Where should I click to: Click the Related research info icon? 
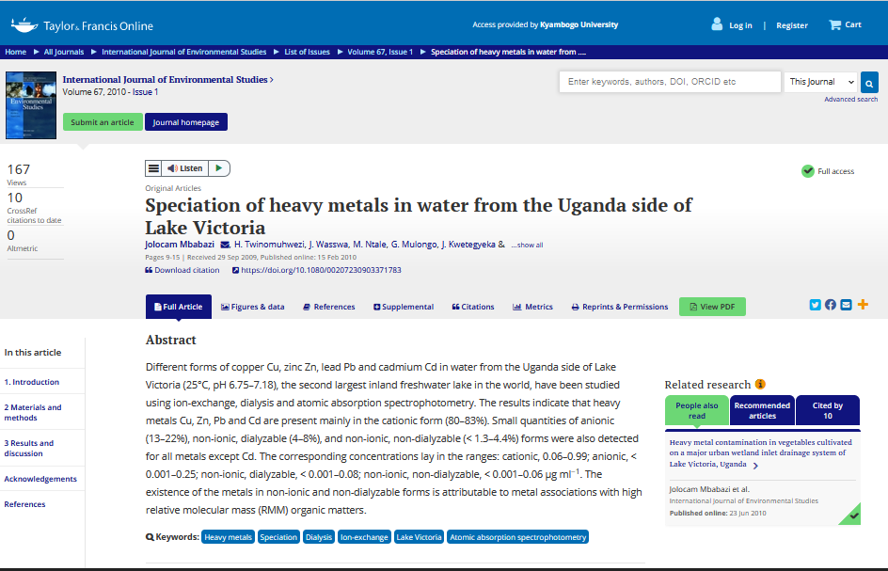coord(760,384)
